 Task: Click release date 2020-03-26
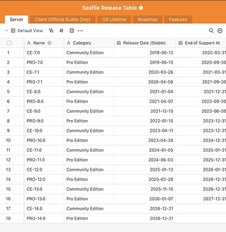[161, 72]
